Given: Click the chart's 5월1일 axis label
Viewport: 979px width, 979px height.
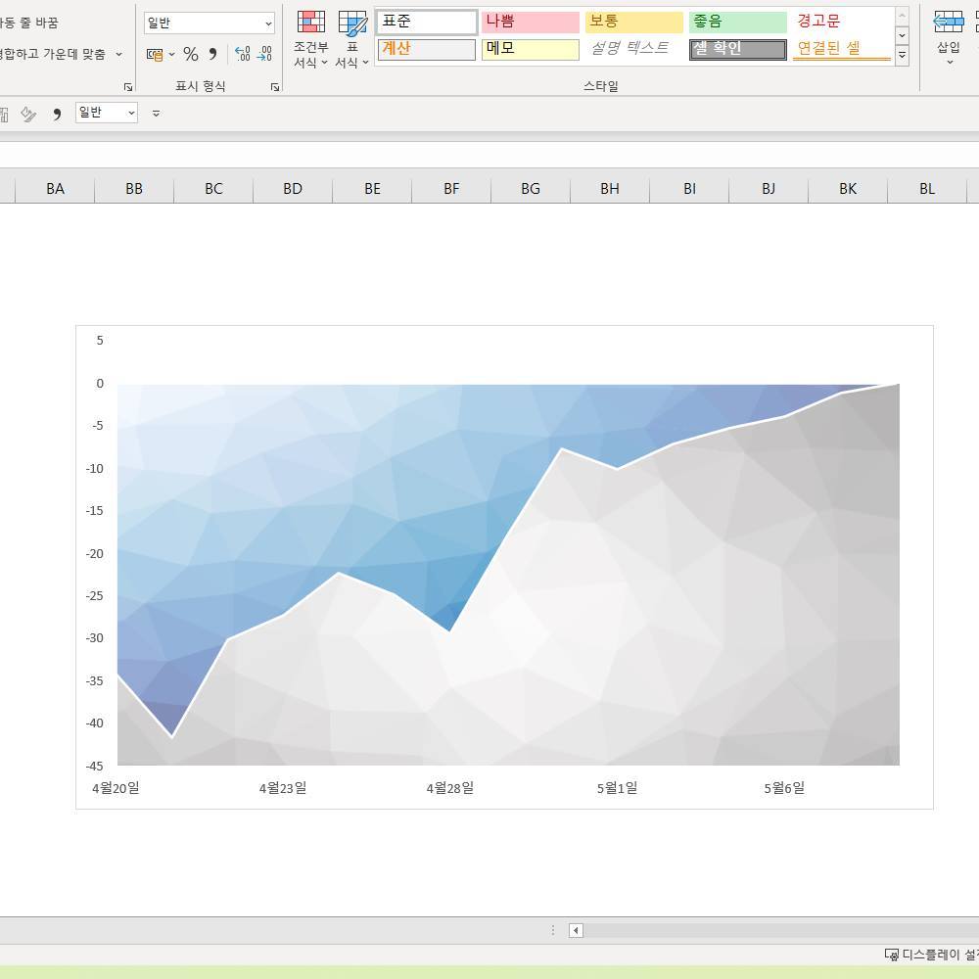Looking at the screenshot, I should pyautogui.click(x=617, y=788).
